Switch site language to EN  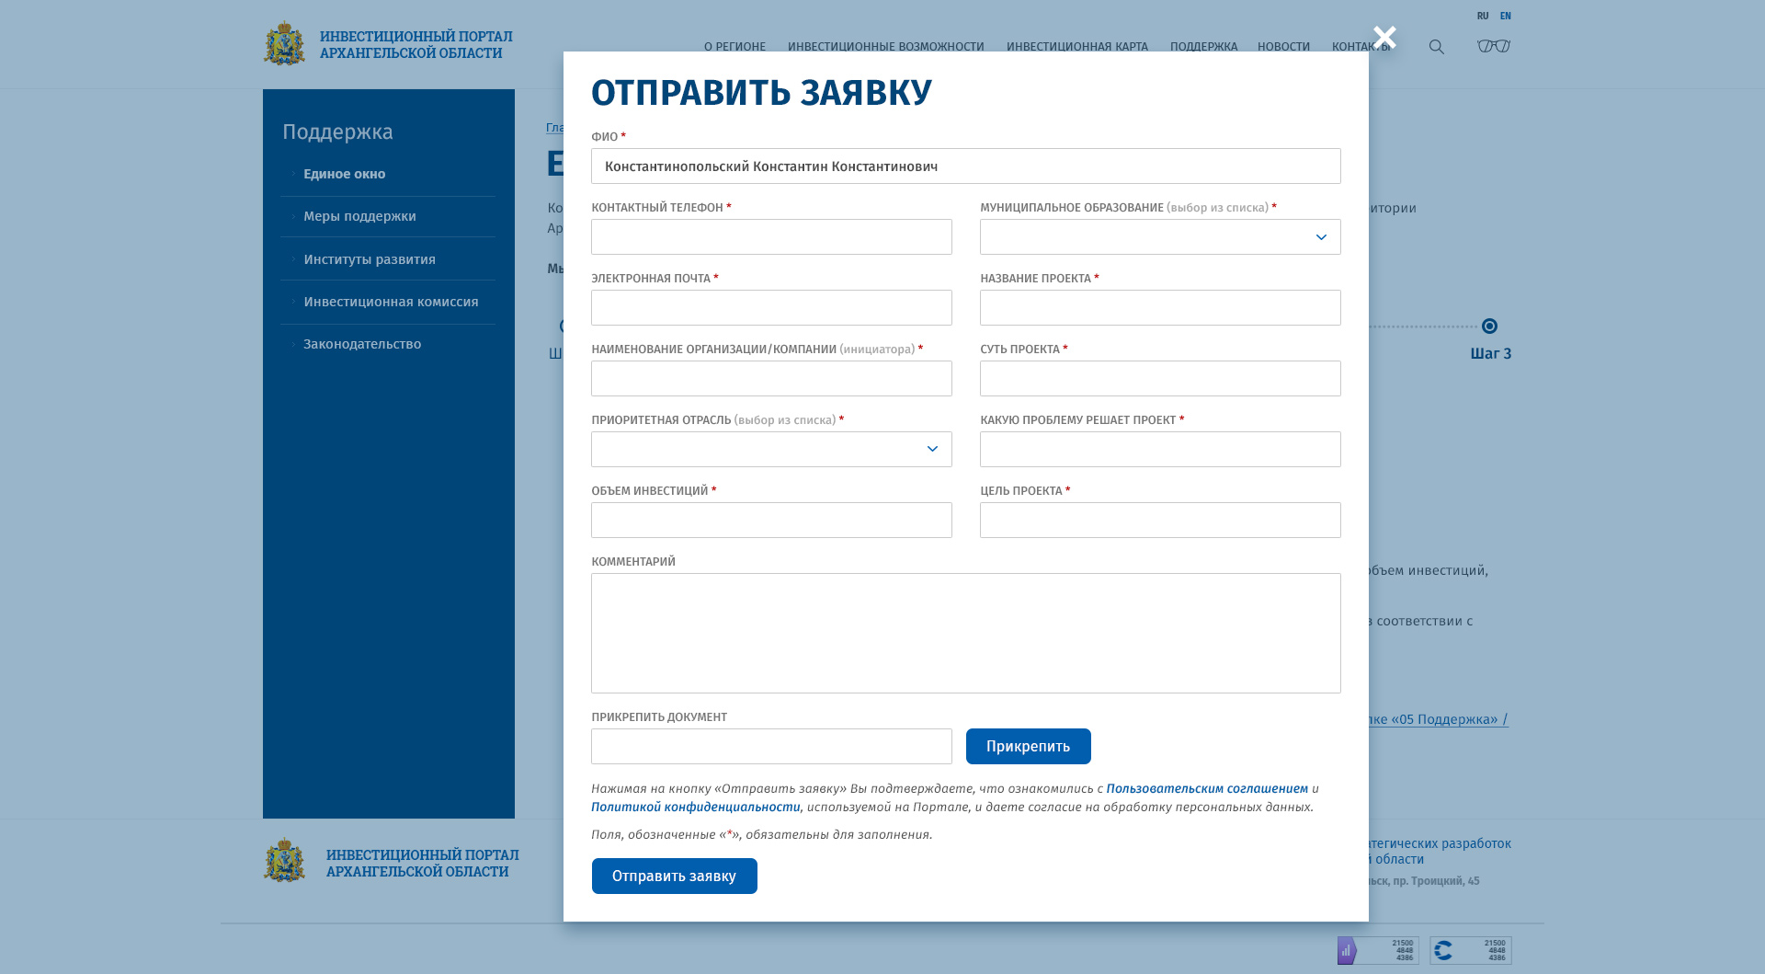pos(1506,16)
